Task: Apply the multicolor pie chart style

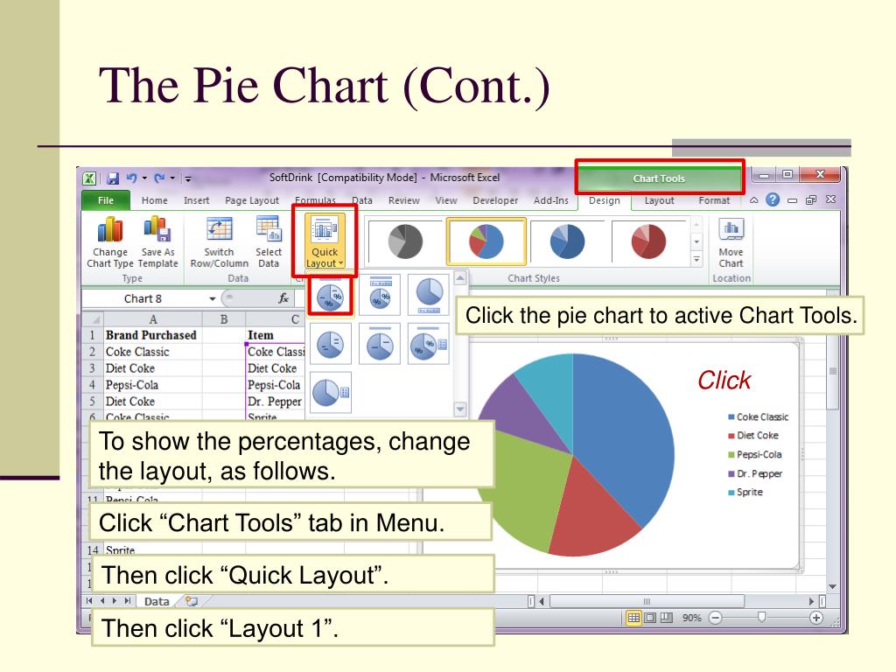Action: (x=486, y=241)
